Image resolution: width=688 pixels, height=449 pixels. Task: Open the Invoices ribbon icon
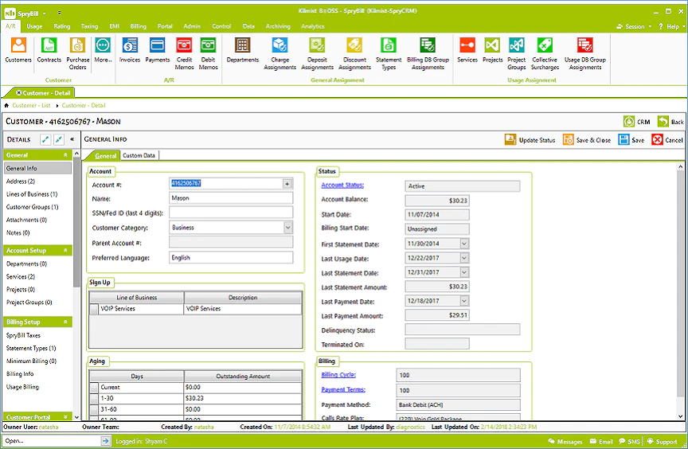(x=130, y=50)
